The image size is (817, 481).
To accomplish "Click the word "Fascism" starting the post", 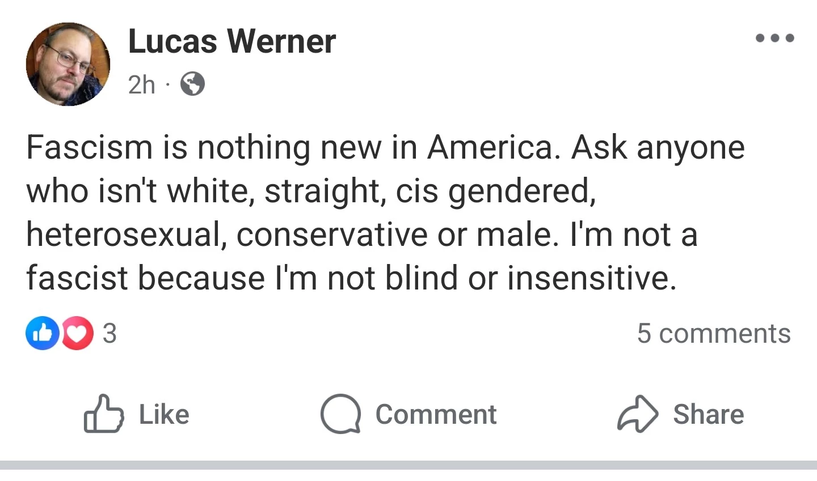I will click(x=89, y=147).
